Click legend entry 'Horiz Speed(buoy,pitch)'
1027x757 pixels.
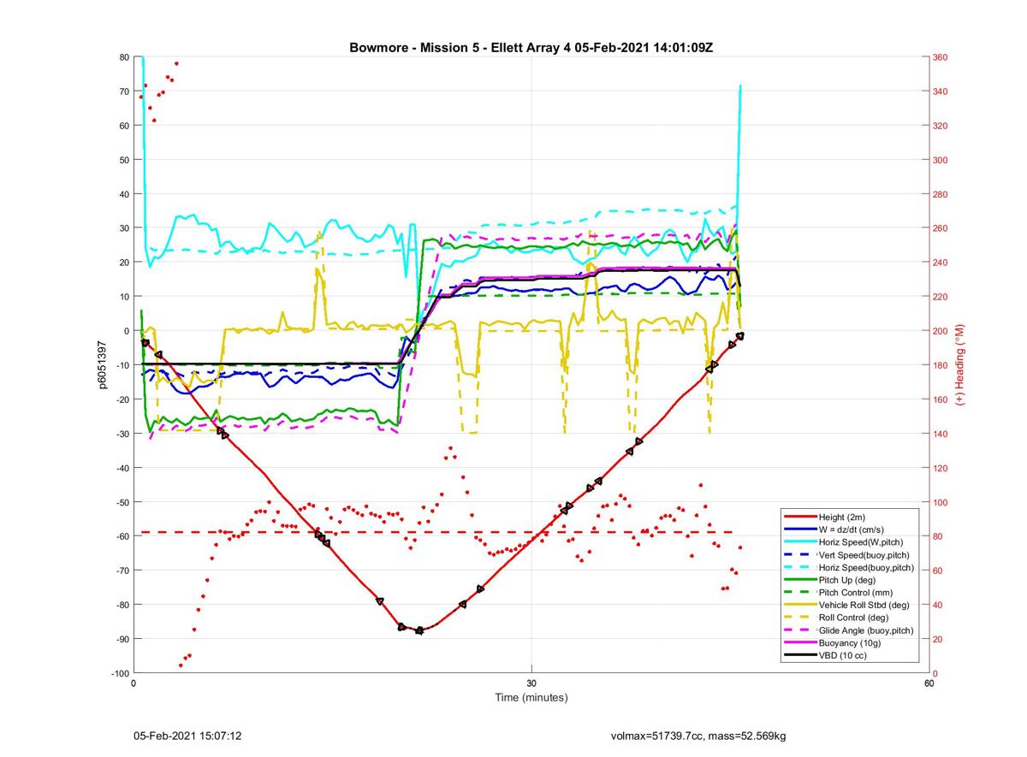(x=866, y=568)
